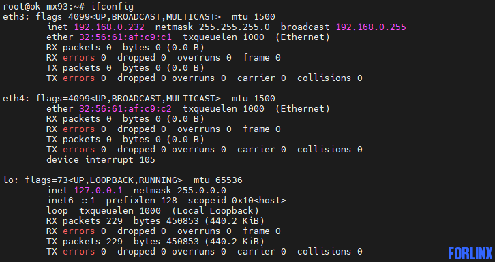495x262 pixels.
Task: Click the loopback address 127.0.0.1
Action: click(98, 190)
